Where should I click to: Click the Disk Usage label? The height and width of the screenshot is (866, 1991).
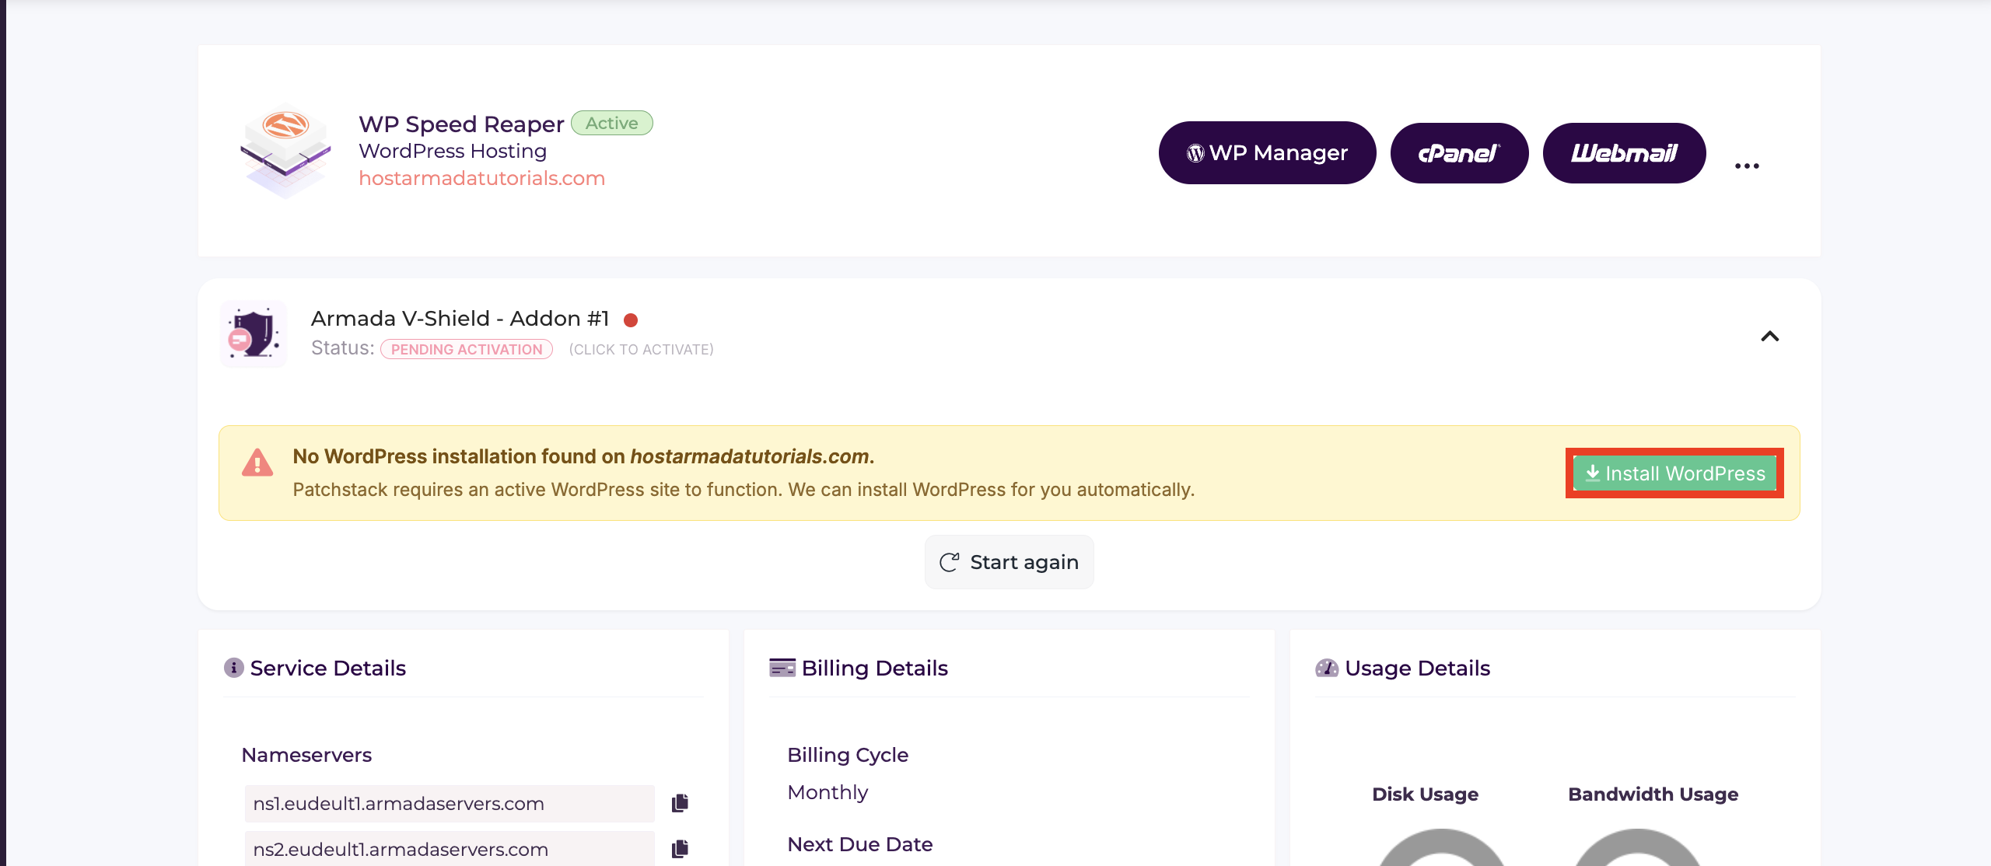pos(1425,794)
